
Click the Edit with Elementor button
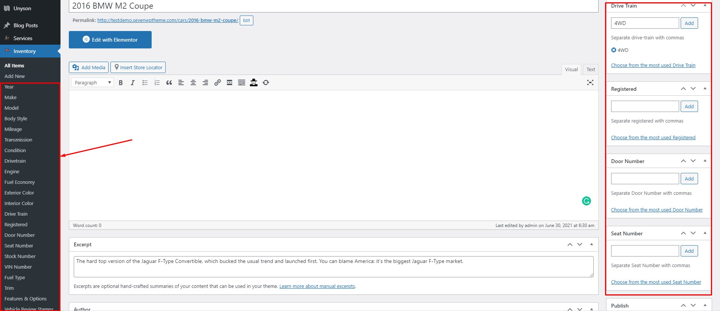(x=110, y=40)
